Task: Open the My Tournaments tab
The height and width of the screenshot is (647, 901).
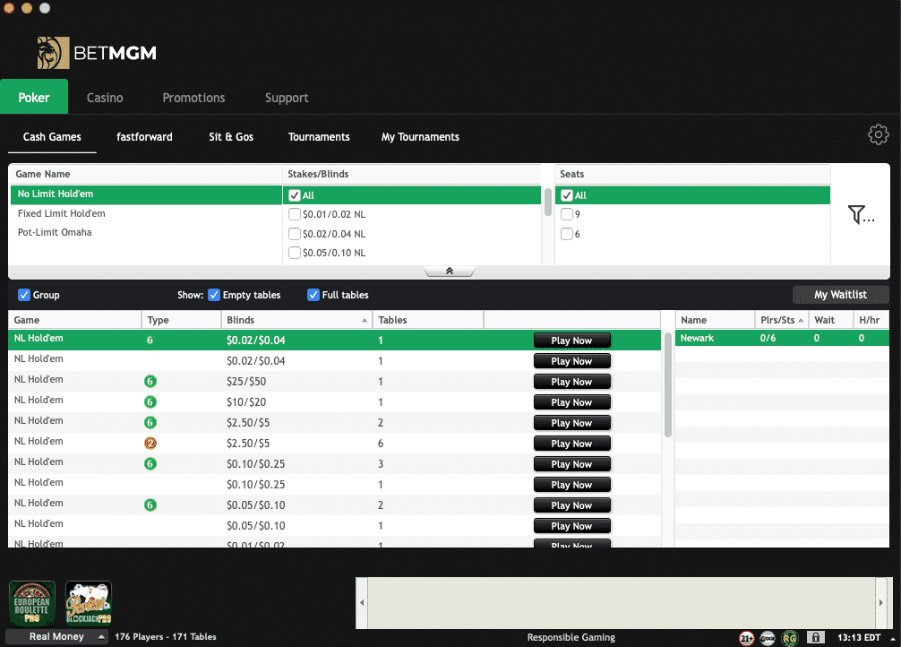Action: point(420,137)
